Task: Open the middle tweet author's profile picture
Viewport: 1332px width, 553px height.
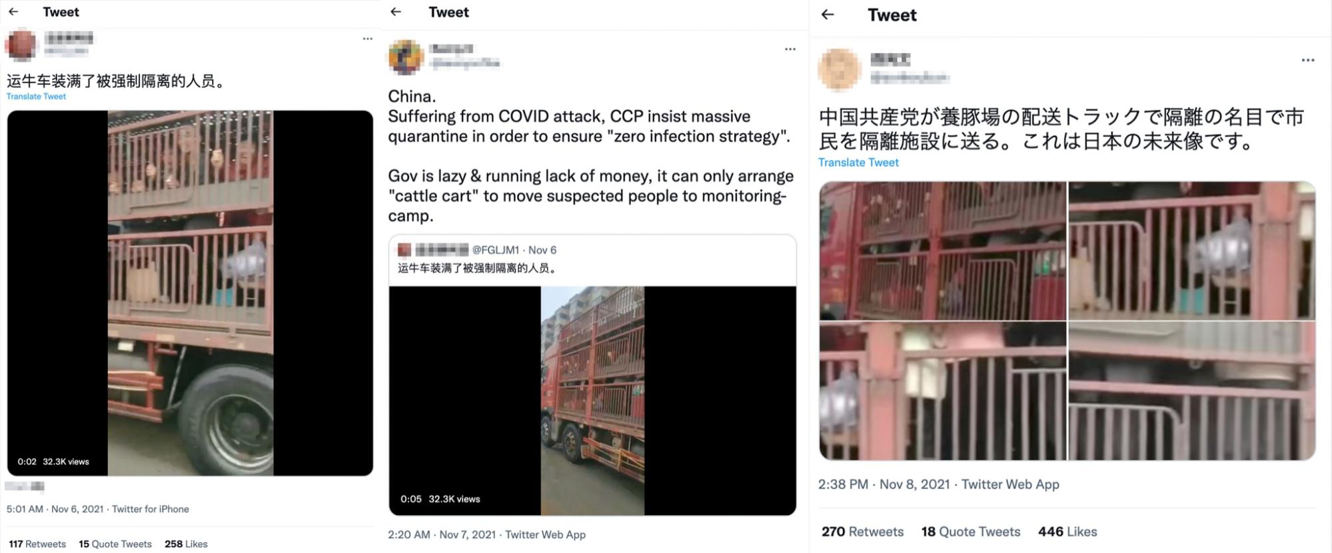Action: click(x=406, y=57)
